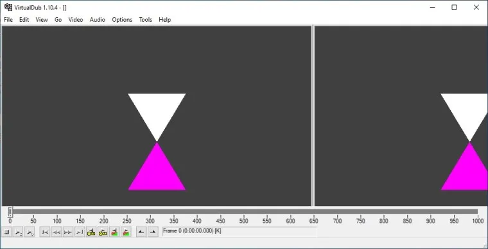Play the output video
The width and height of the screenshot is (488, 249).
tap(30, 232)
